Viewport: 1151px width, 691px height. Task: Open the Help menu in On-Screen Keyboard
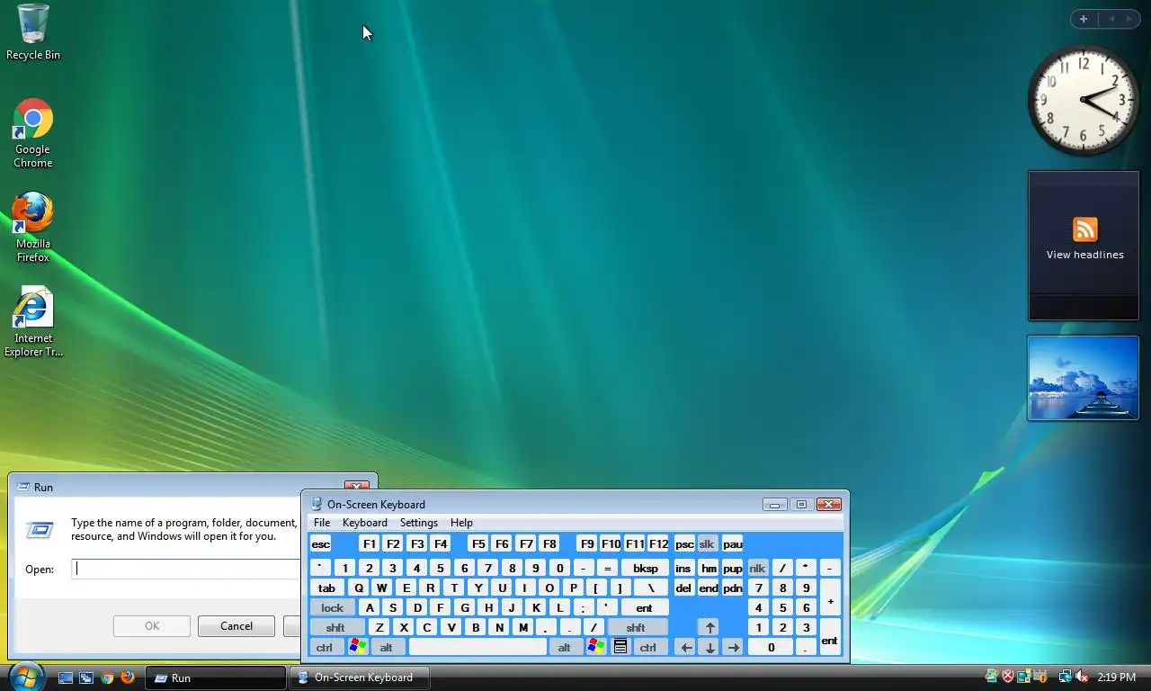coord(461,523)
